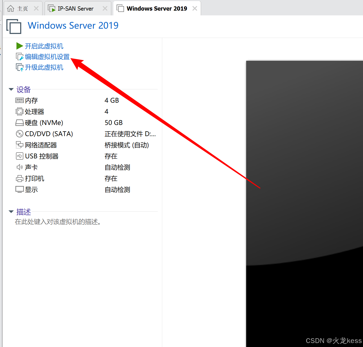Viewport: 363px width, 347px height.
Task: Click the 存在 value for 打印机
Action: pos(111,179)
